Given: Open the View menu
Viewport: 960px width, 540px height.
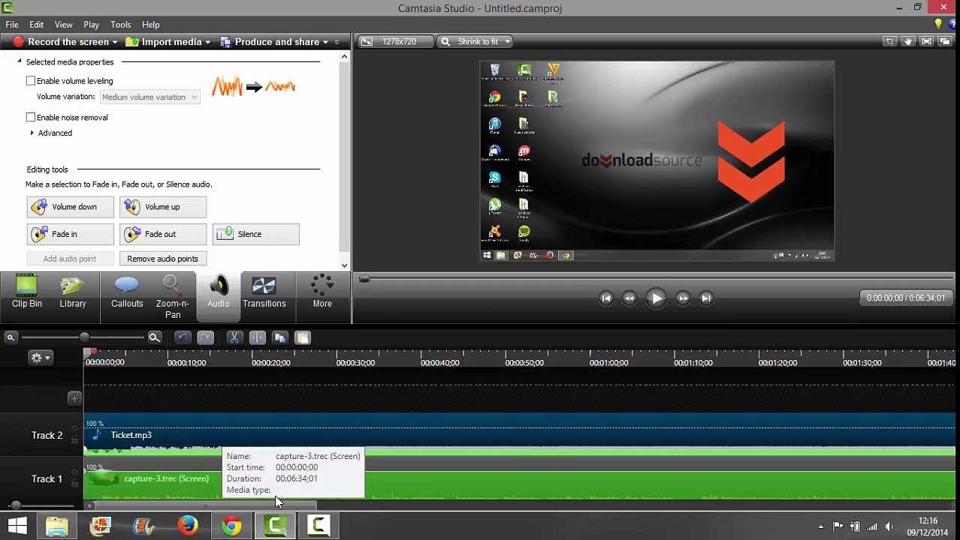Looking at the screenshot, I should (x=63, y=25).
